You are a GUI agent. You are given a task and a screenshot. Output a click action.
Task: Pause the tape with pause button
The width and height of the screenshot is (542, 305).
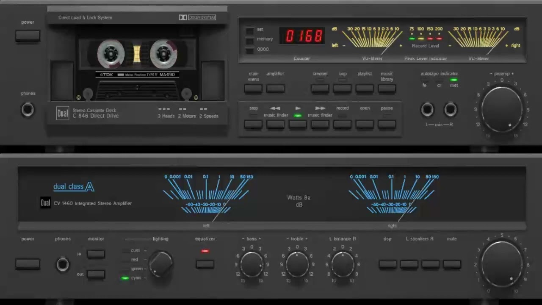(x=387, y=125)
